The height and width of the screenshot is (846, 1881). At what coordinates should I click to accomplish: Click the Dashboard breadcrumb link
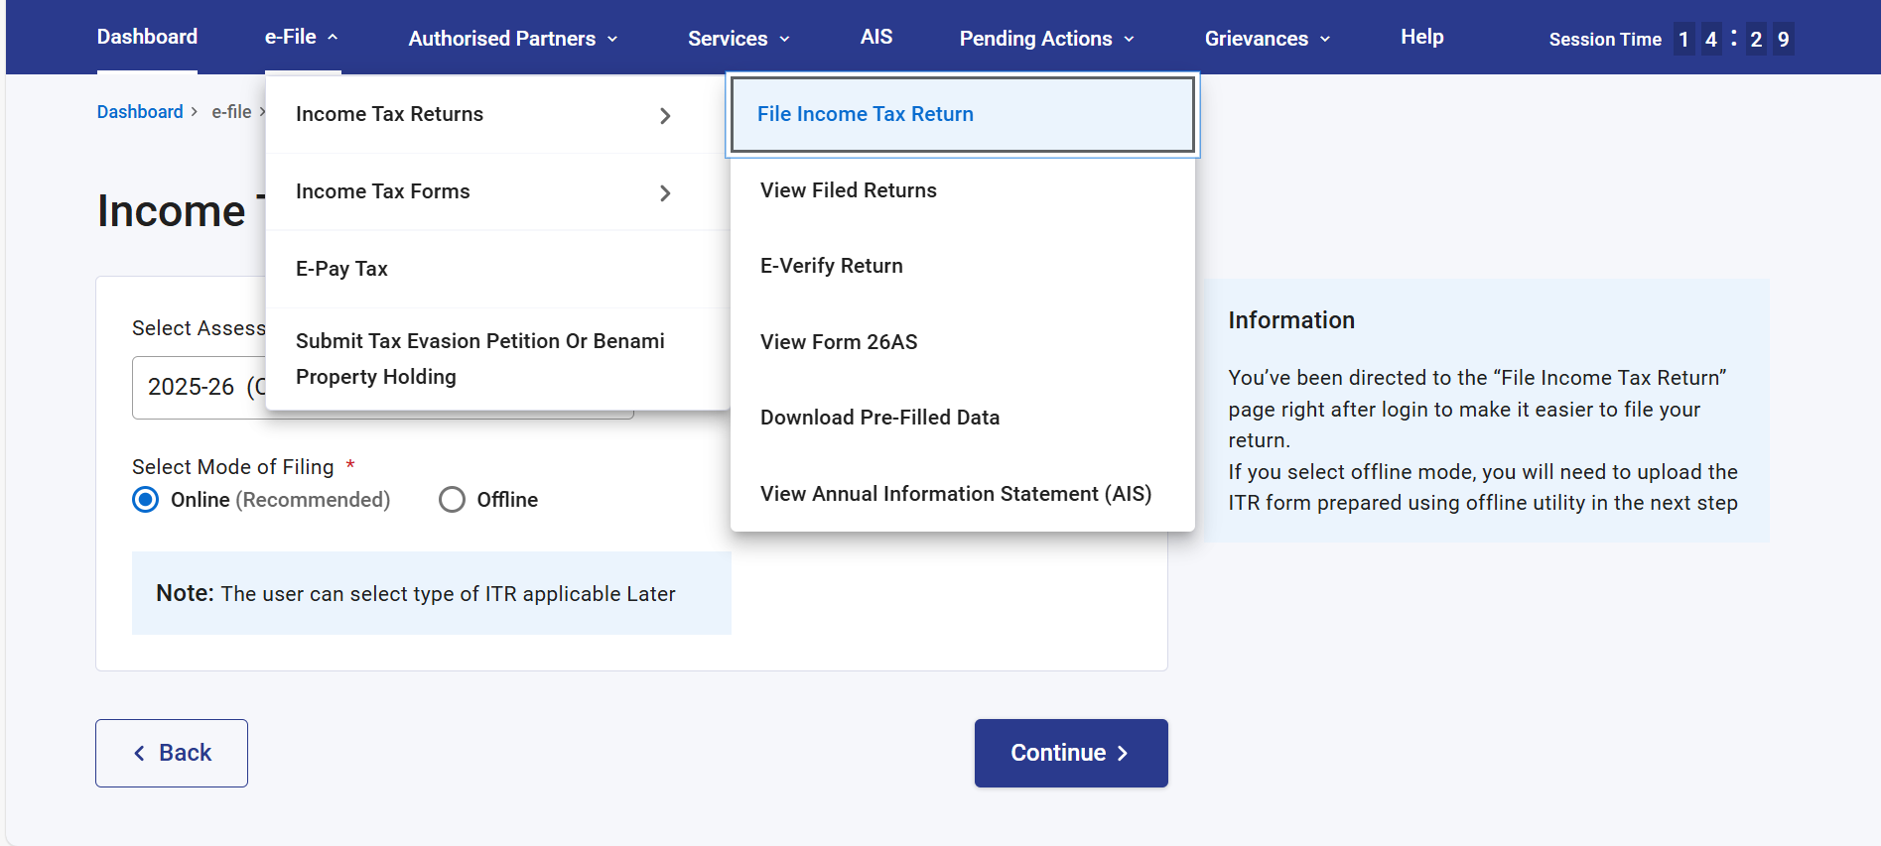140,112
